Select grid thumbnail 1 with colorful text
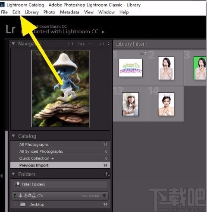The height and width of the screenshot is (212, 207). click(131, 68)
